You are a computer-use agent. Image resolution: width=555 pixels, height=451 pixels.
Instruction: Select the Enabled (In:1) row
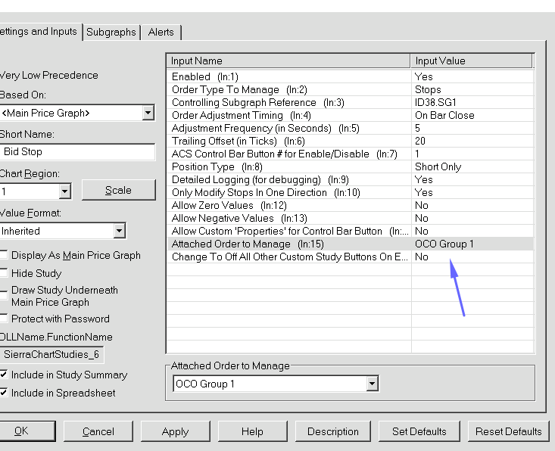pyautogui.click(x=350, y=76)
